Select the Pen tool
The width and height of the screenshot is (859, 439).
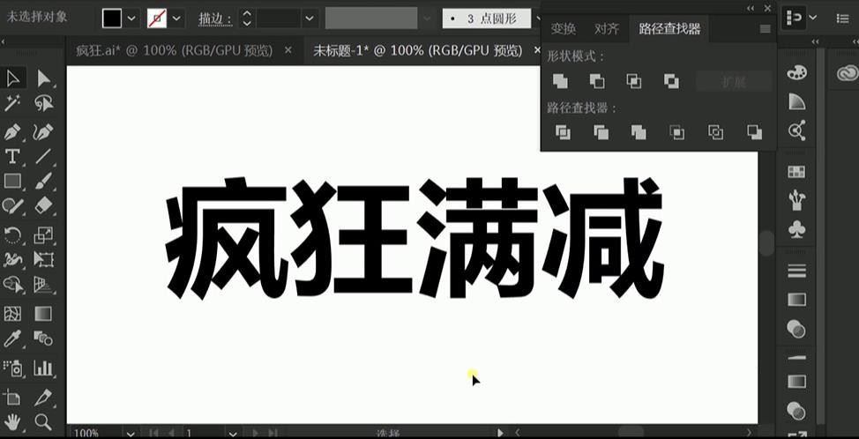pos(12,132)
